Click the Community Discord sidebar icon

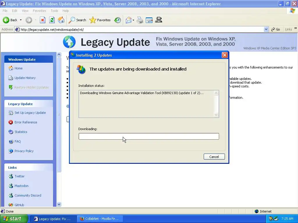click(x=11, y=195)
